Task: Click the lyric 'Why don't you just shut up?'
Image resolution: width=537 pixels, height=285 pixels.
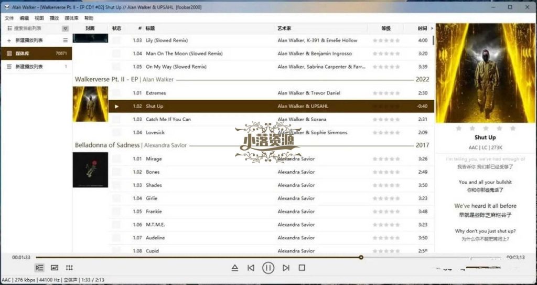Action: [x=485, y=231]
